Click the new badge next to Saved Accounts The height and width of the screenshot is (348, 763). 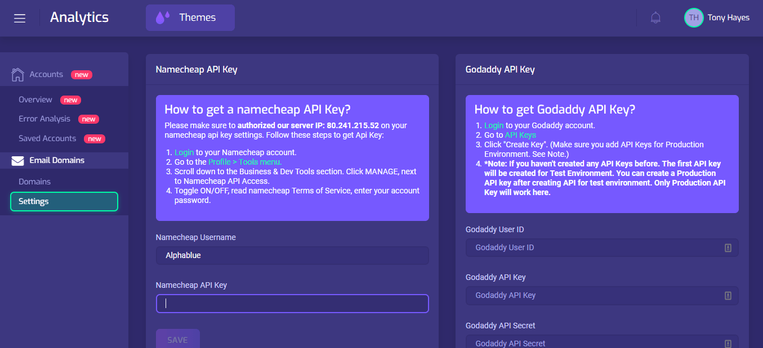click(x=95, y=139)
